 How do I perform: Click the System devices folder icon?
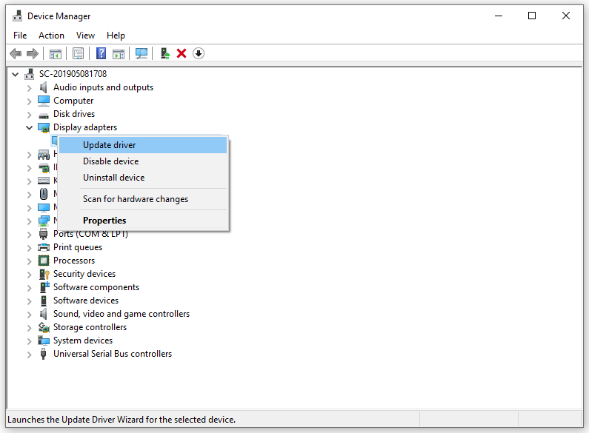[44, 340]
